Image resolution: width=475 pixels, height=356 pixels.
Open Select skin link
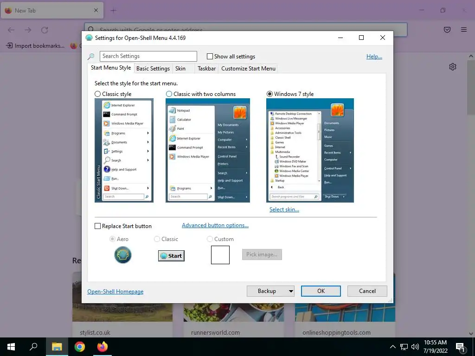(284, 210)
